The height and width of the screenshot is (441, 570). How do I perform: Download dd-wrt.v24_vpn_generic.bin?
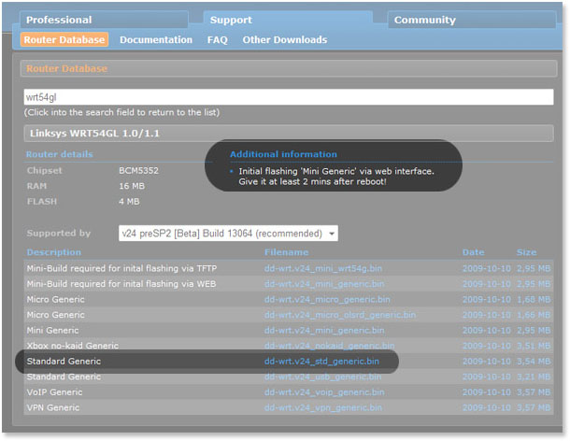(x=322, y=408)
